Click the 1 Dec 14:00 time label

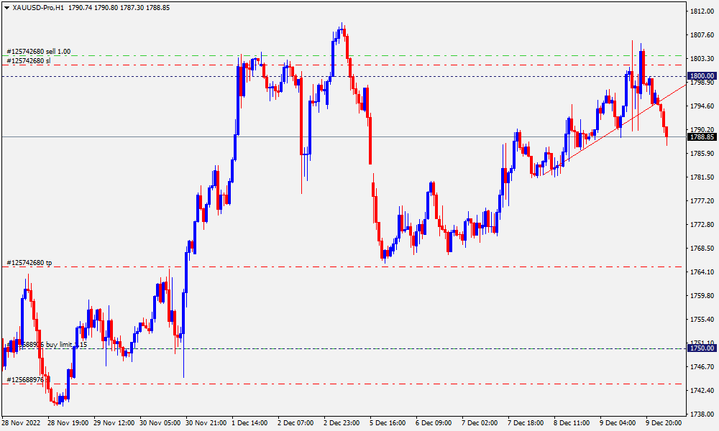[250, 423]
